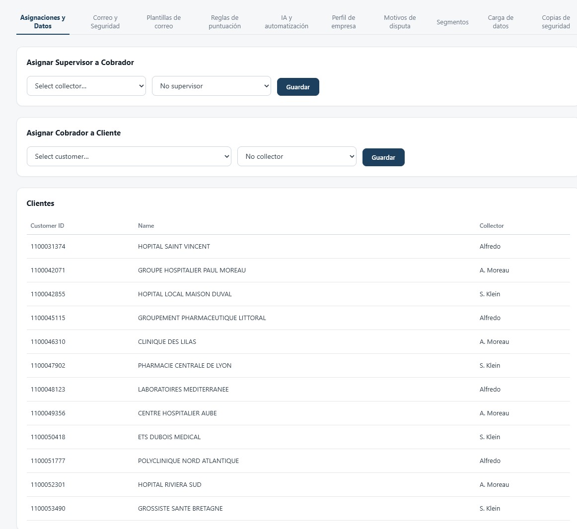Go to the Carga de datos tab
Viewport: 577px width, 529px height.
click(501, 22)
